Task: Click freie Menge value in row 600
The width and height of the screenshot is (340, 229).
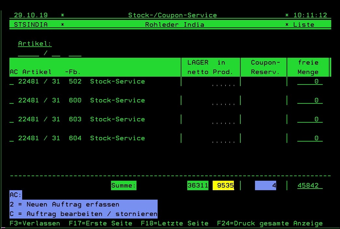Action: click(x=310, y=101)
